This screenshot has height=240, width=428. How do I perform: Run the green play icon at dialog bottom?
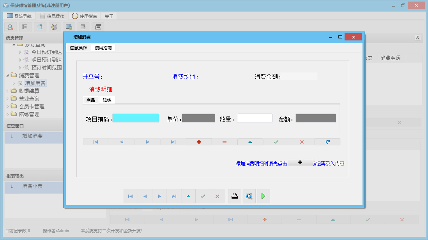pos(263,196)
